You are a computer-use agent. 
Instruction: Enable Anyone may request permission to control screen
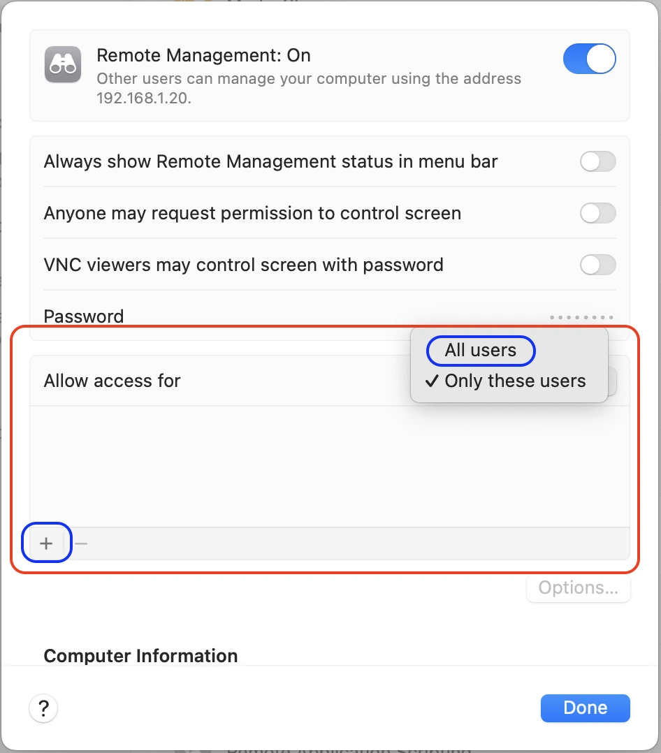tap(597, 213)
